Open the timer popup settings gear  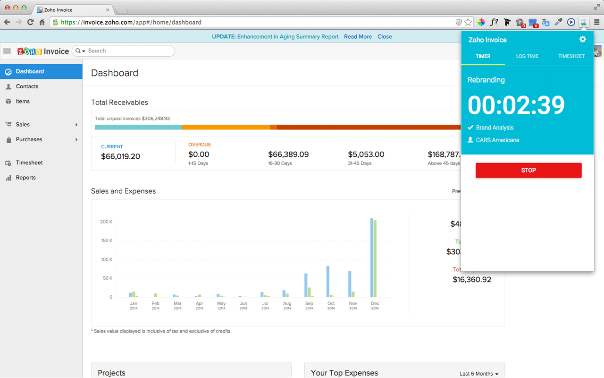coord(582,40)
